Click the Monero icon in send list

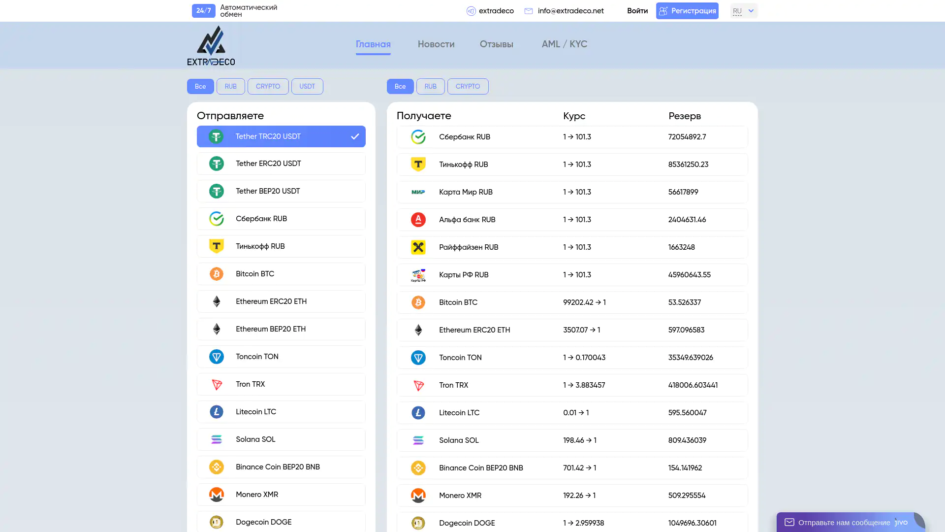[216, 495]
